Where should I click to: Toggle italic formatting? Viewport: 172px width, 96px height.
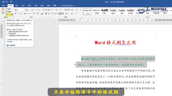tap(18, 14)
